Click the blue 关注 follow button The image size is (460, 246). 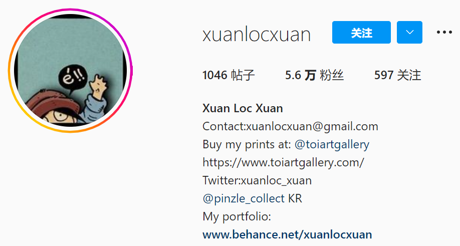361,32
